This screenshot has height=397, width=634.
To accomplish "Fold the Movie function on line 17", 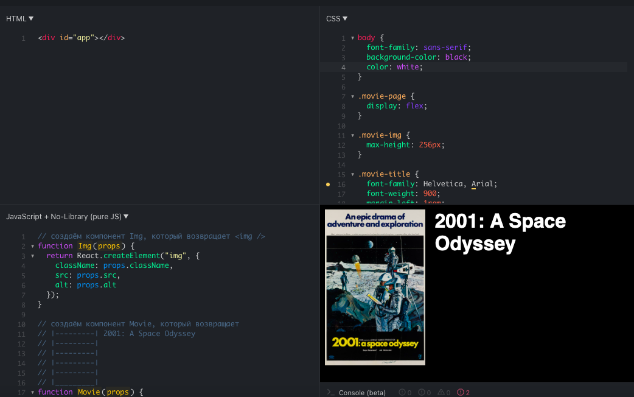I will point(32,392).
